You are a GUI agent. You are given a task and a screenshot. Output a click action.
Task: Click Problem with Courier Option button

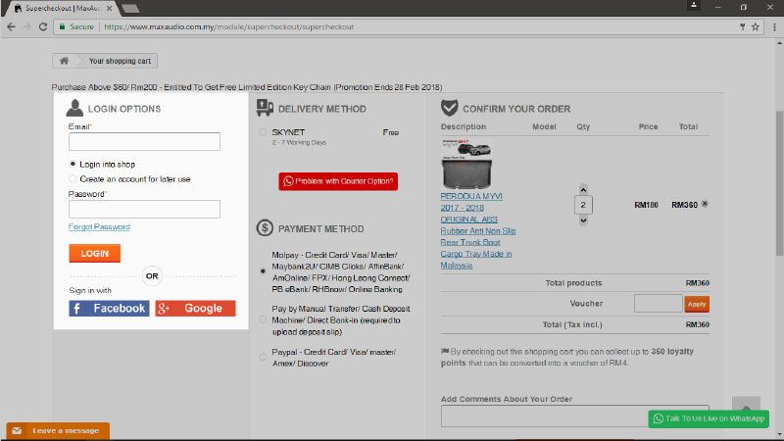tap(338, 181)
